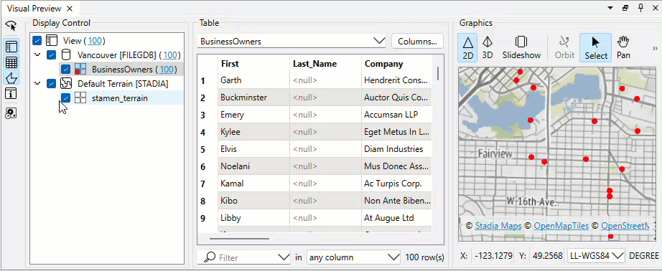This screenshot has height=271, width=662.
Task: Select row number 5 header
Action: (203, 150)
